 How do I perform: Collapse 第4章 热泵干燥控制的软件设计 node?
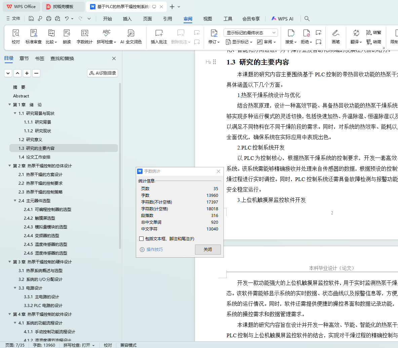(x=10, y=314)
